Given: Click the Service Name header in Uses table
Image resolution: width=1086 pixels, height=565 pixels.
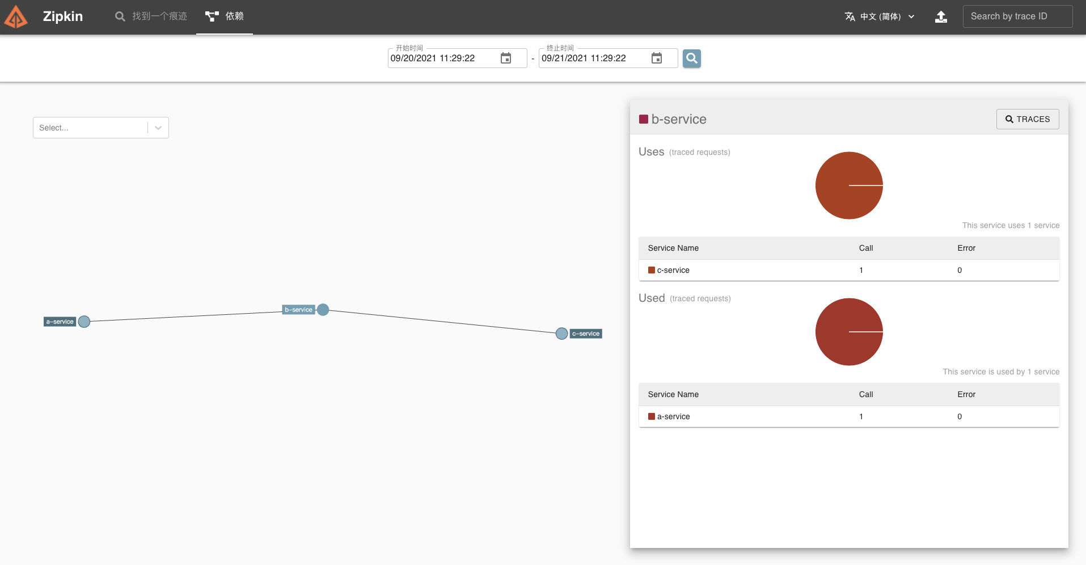Looking at the screenshot, I should click(x=673, y=248).
